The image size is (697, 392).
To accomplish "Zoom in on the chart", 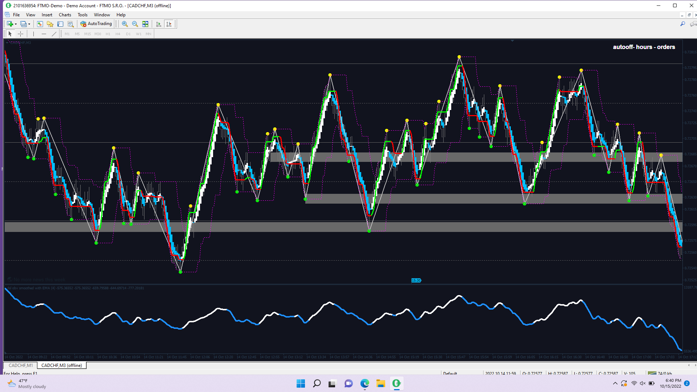I will pyautogui.click(x=125, y=24).
